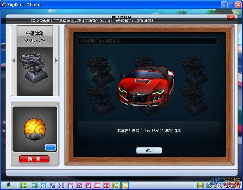The image size is (243, 190).
Task: Click the magenta bird icon
Action: pos(89,185)
